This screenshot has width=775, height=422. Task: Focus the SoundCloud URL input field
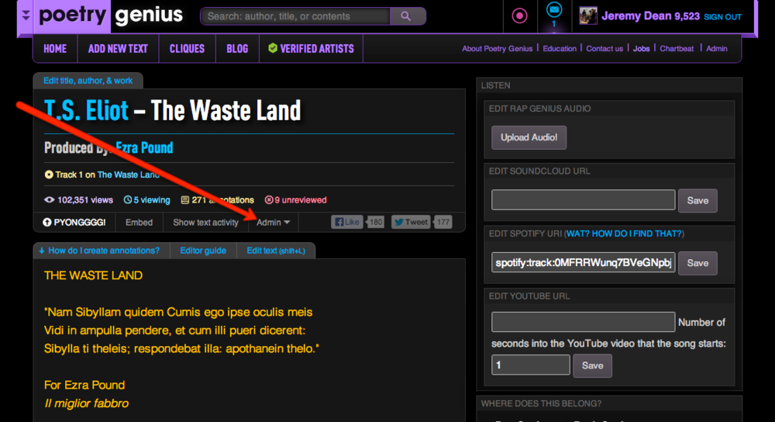pos(584,200)
